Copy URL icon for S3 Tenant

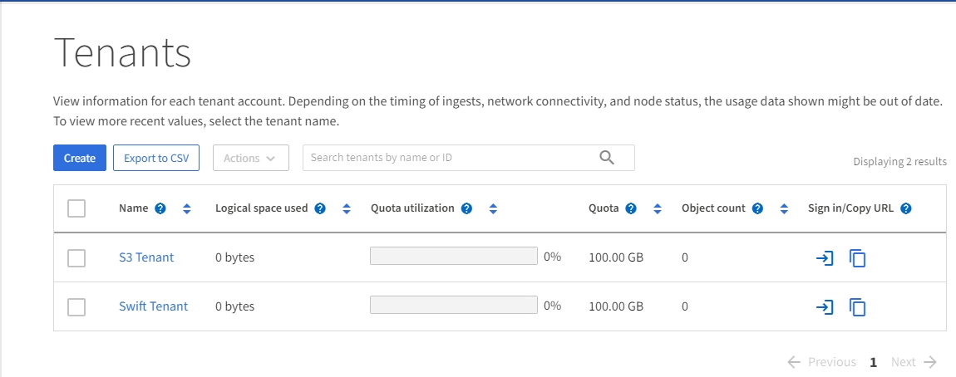point(857,258)
